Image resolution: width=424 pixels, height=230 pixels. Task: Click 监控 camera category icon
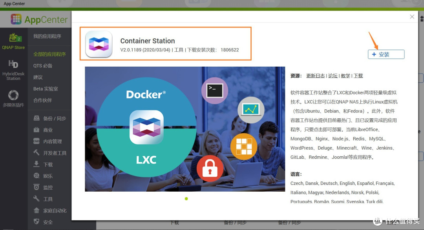[37, 187]
